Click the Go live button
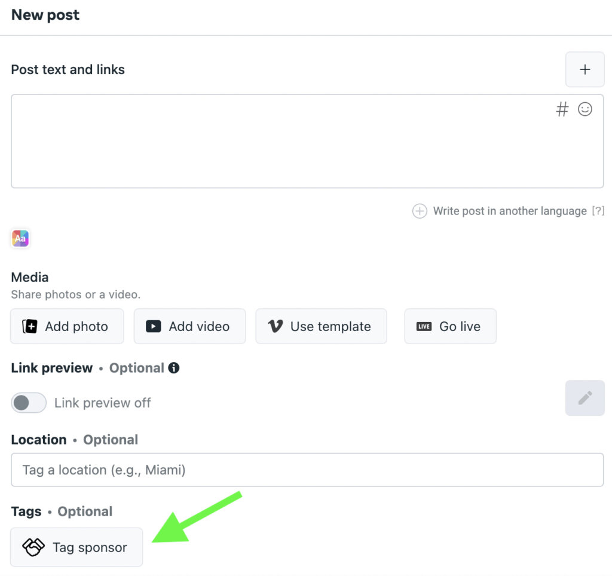Screen dimensions: 612x576 [450, 326]
